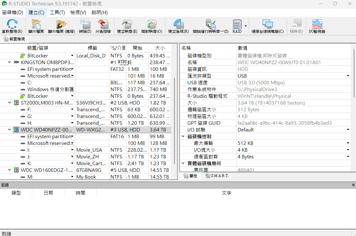356x236 pixels.
Task: Switch to the S.M.A.R.T. tab
Action: pos(217,176)
